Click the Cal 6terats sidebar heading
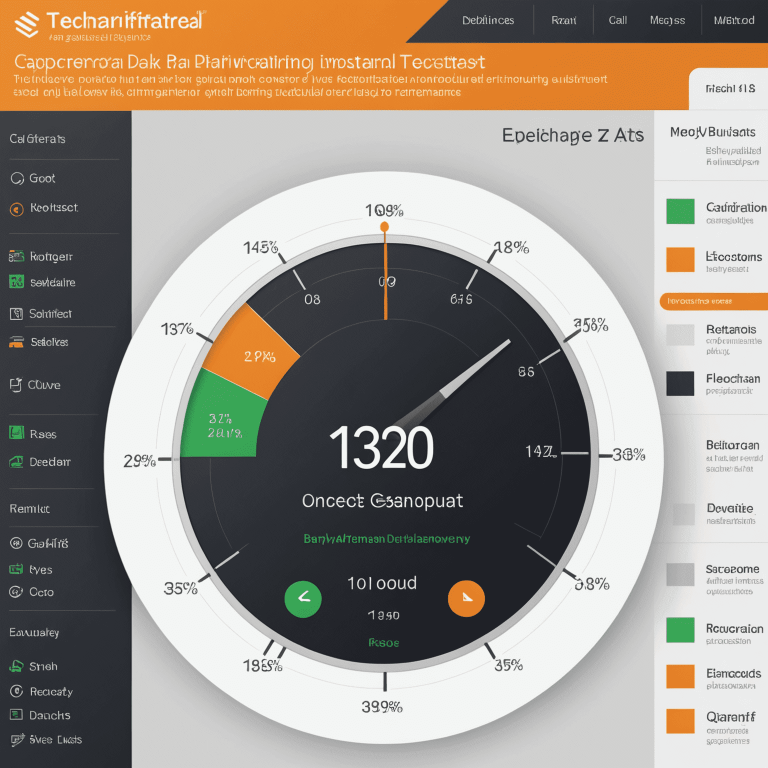 [x=37, y=139]
